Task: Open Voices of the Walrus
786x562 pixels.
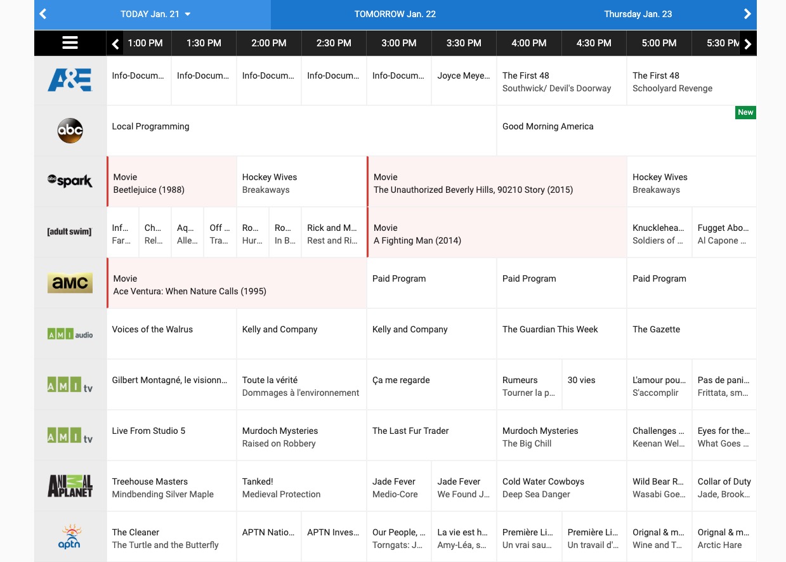Action: [171, 334]
